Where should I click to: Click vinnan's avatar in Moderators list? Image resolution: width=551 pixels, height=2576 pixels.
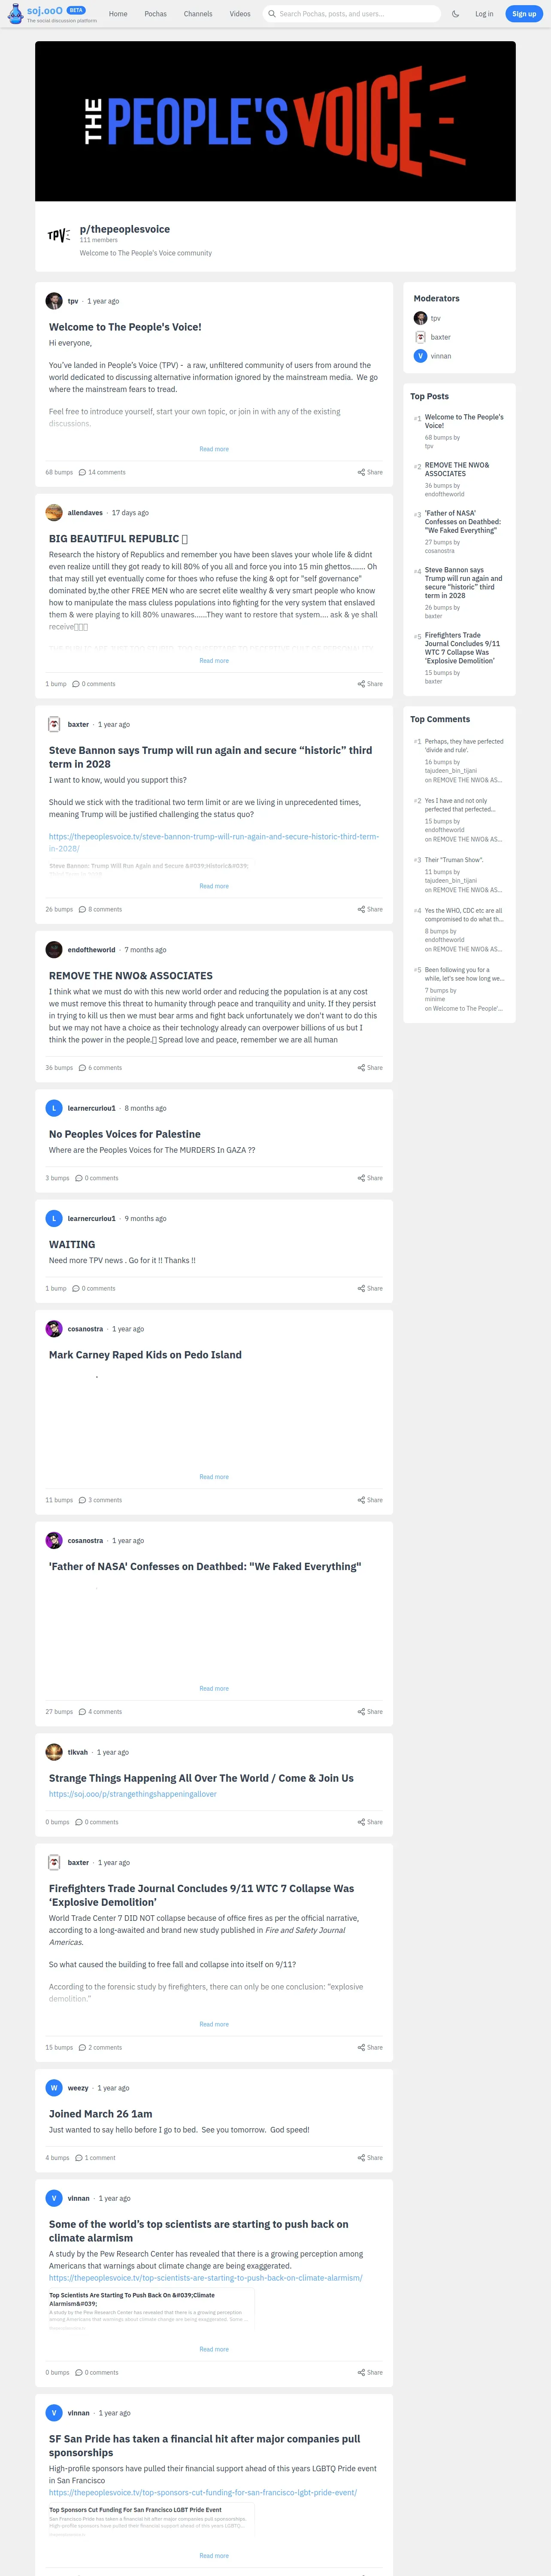(420, 356)
